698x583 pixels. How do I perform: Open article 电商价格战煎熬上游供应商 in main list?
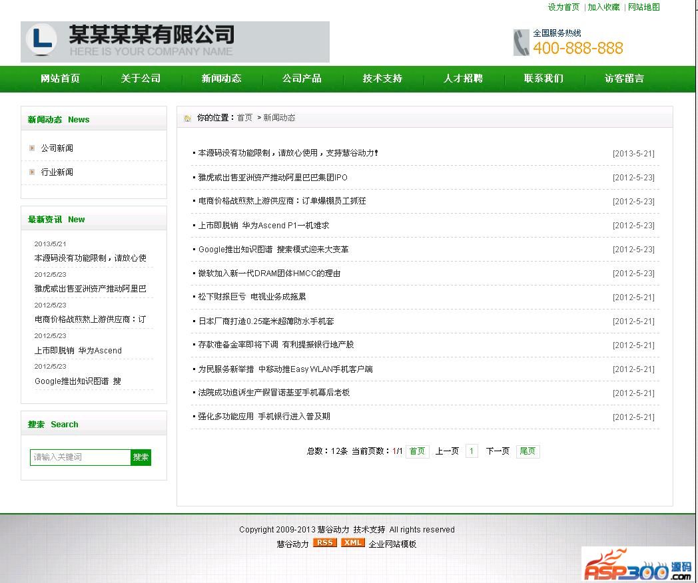tap(282, 201)
